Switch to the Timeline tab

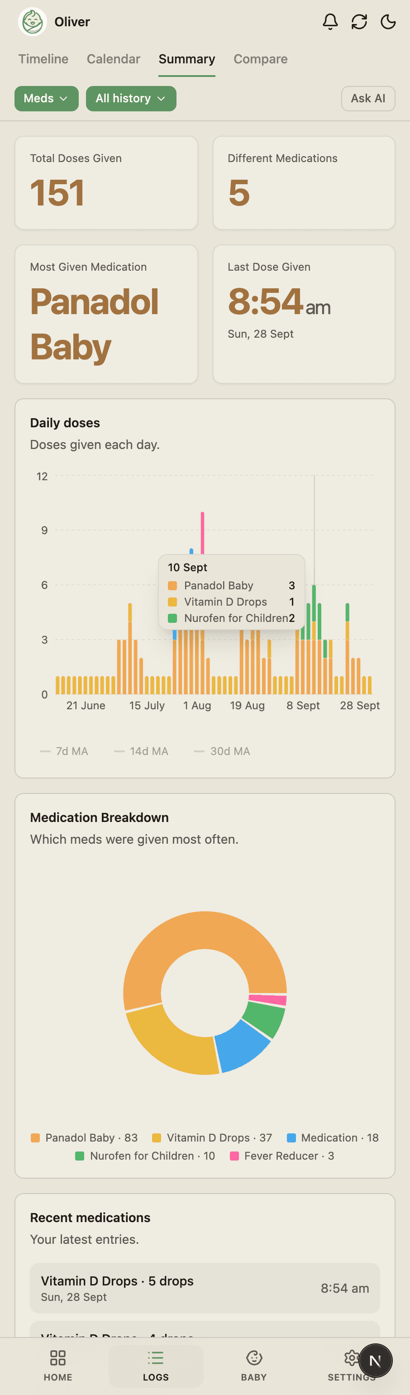pyautogui.click(x=43, y=59)
